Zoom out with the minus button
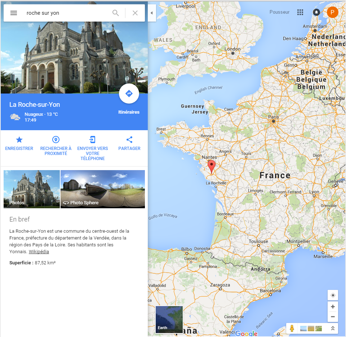This screenshot has height=337, width=346. click(333, 317)
